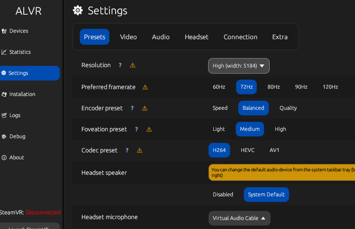Switch to the Video settings tab
Viewport: 355px width, 229px height.
click(x=128, y=37)
